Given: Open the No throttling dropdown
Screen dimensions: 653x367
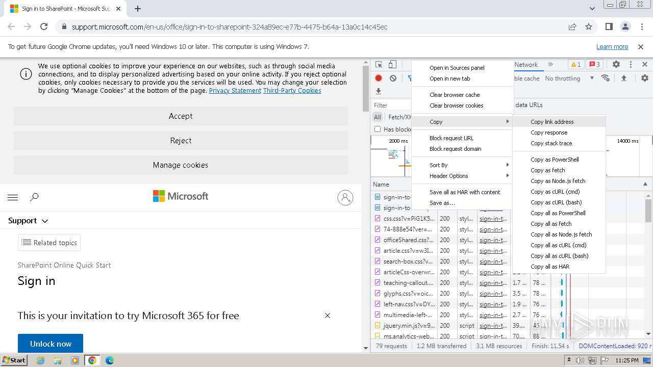Looking at the screenshot, I should point(569,78).
